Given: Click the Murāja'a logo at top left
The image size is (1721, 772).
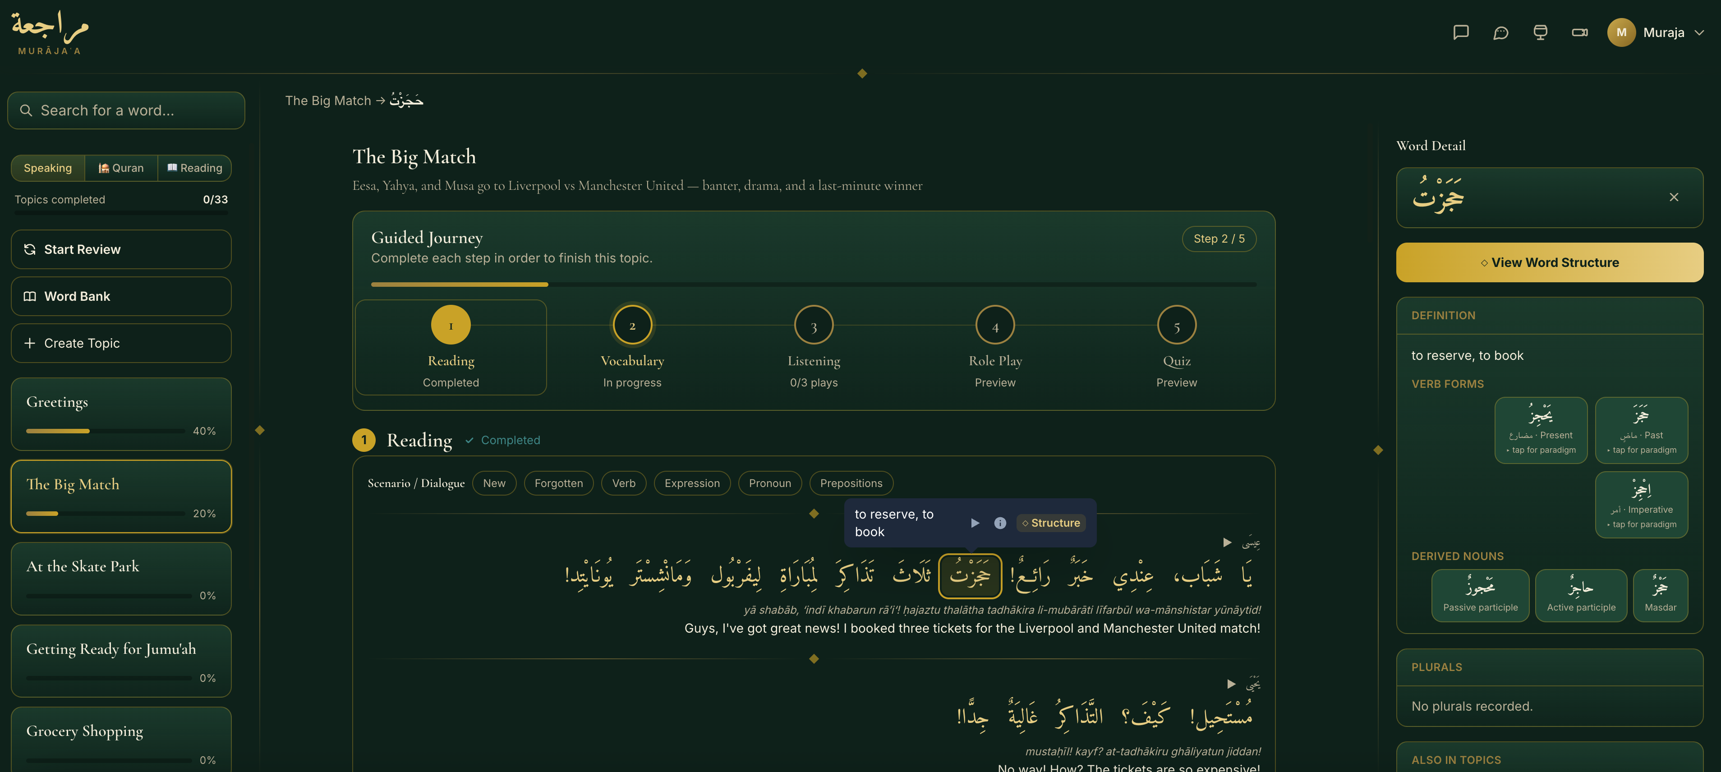Looking at the screenshot, I should click(50, 32).
